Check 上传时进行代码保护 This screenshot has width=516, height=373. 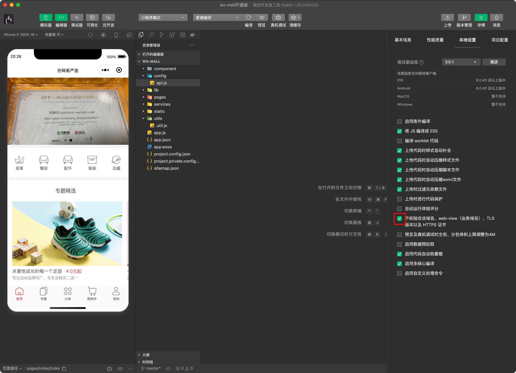pos(399,199)
